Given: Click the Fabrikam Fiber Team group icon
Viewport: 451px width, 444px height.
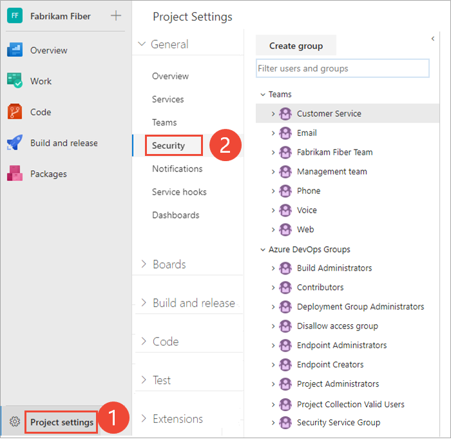Looking at the screenshot, I should (285, 152).
